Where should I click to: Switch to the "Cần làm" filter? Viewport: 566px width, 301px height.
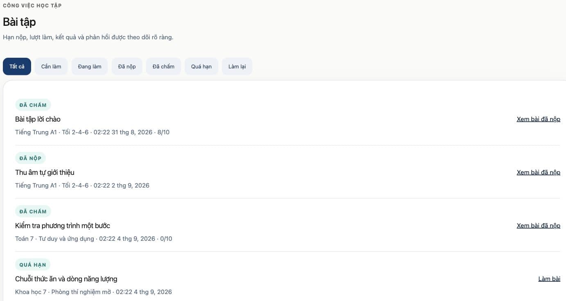coord(51,66)
